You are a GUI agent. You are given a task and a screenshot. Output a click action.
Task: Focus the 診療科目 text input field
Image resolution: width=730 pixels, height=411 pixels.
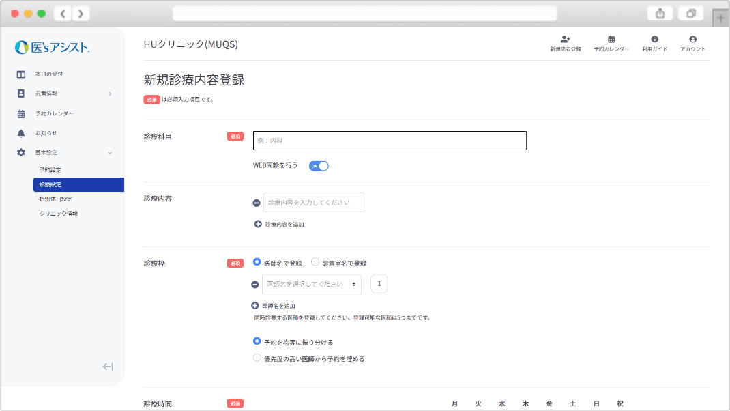coord(390,141)
